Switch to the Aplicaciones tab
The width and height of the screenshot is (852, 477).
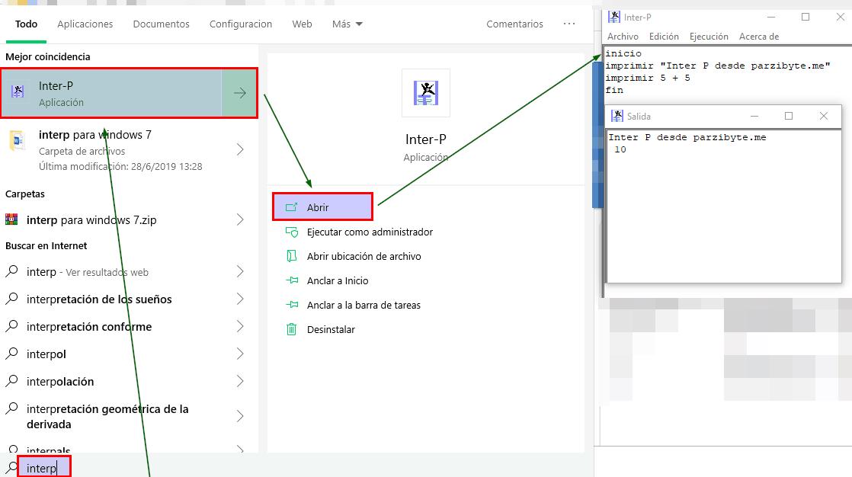85,24
